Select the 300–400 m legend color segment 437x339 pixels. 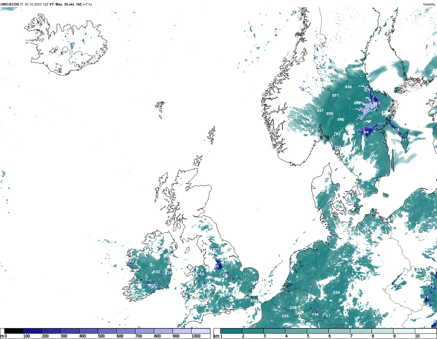(x=70, y=331)
